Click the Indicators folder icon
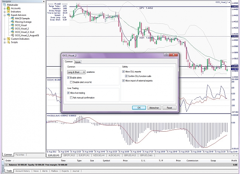This screenshot has width=240, height=174. point(8,12)
